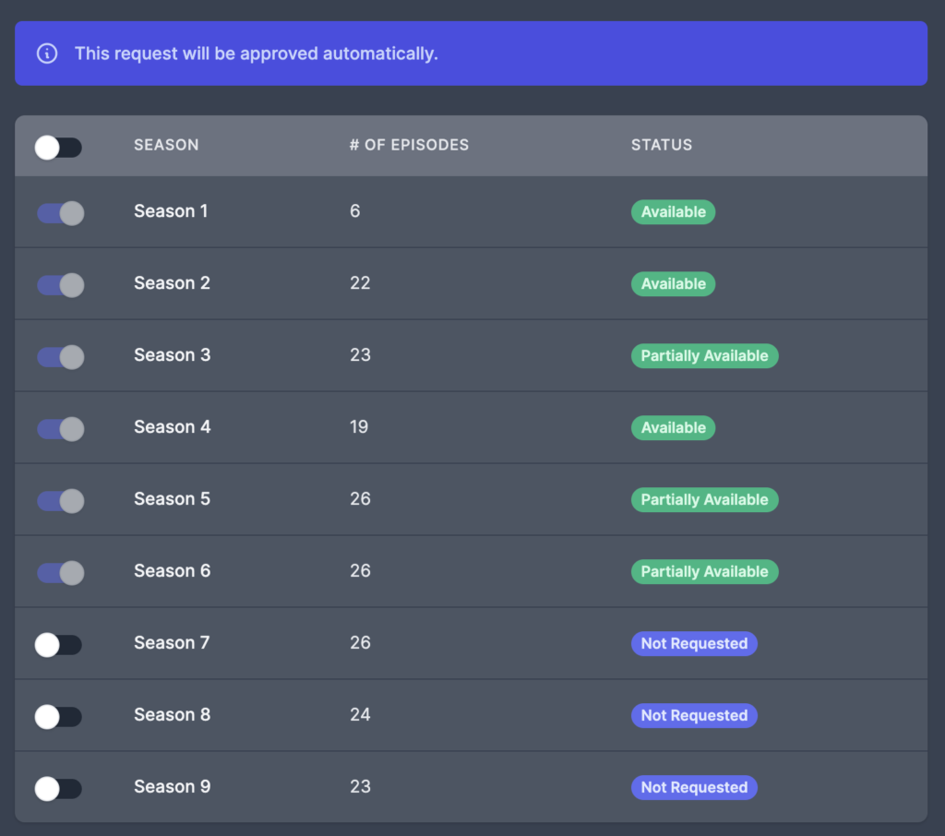The image size is (945, 836).
Task: Toggle the Season 5 switch
Action: (60, 501)
